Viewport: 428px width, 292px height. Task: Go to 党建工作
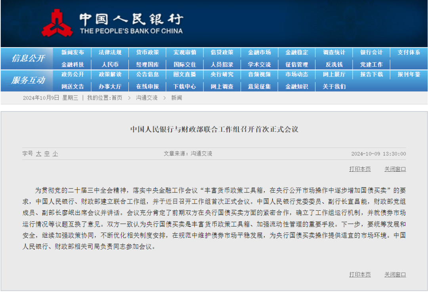coord(371,65)
